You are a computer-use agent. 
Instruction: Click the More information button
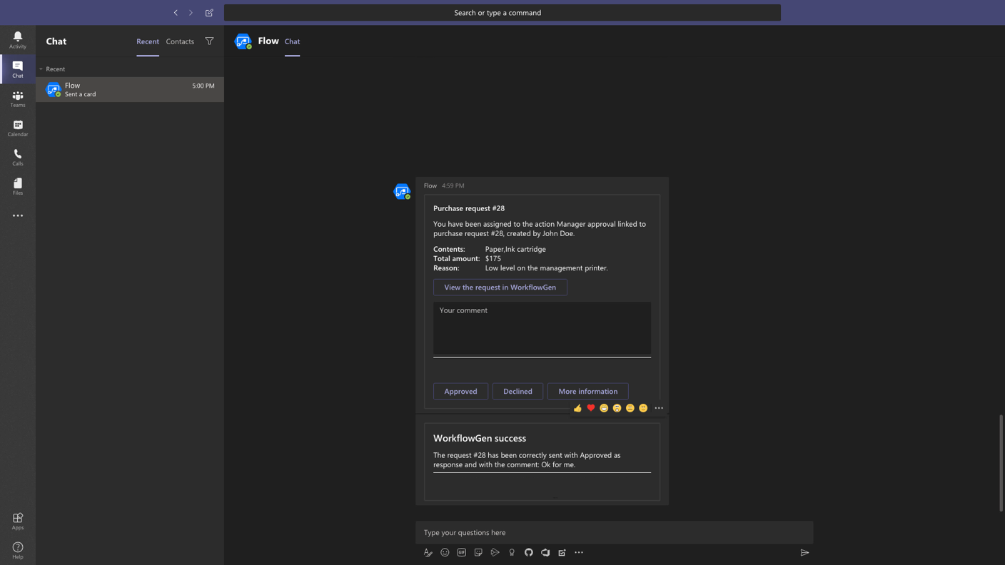pyautogui.click(x=587, y=391)
